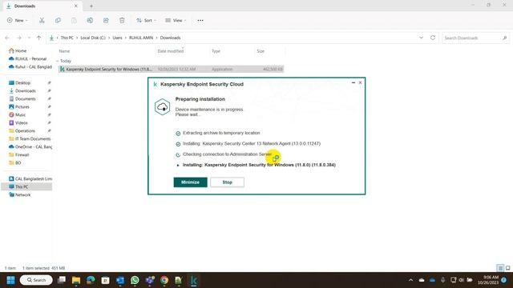
Task: Open Desktop in the navigation pane
Action: (x=19, y=83)
